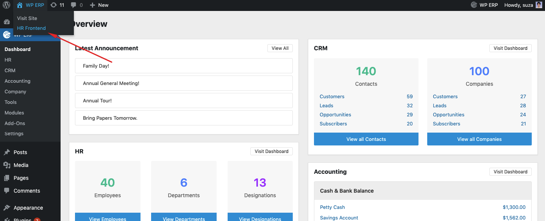This screenshot has width=545, height=221.
Task: Open the WordPress logo menu in admin bar
Action: coord(6,5)
